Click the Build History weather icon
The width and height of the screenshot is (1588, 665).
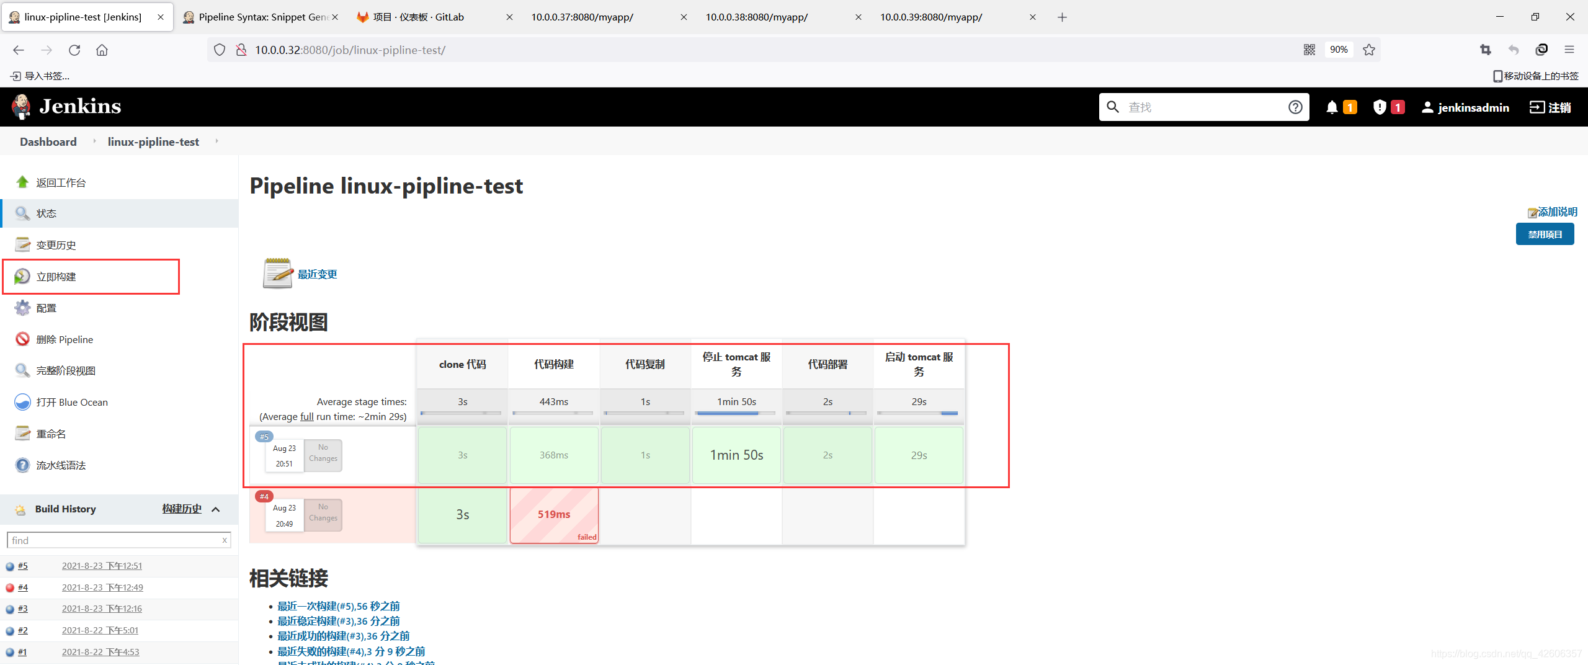[x=20, y=509]
